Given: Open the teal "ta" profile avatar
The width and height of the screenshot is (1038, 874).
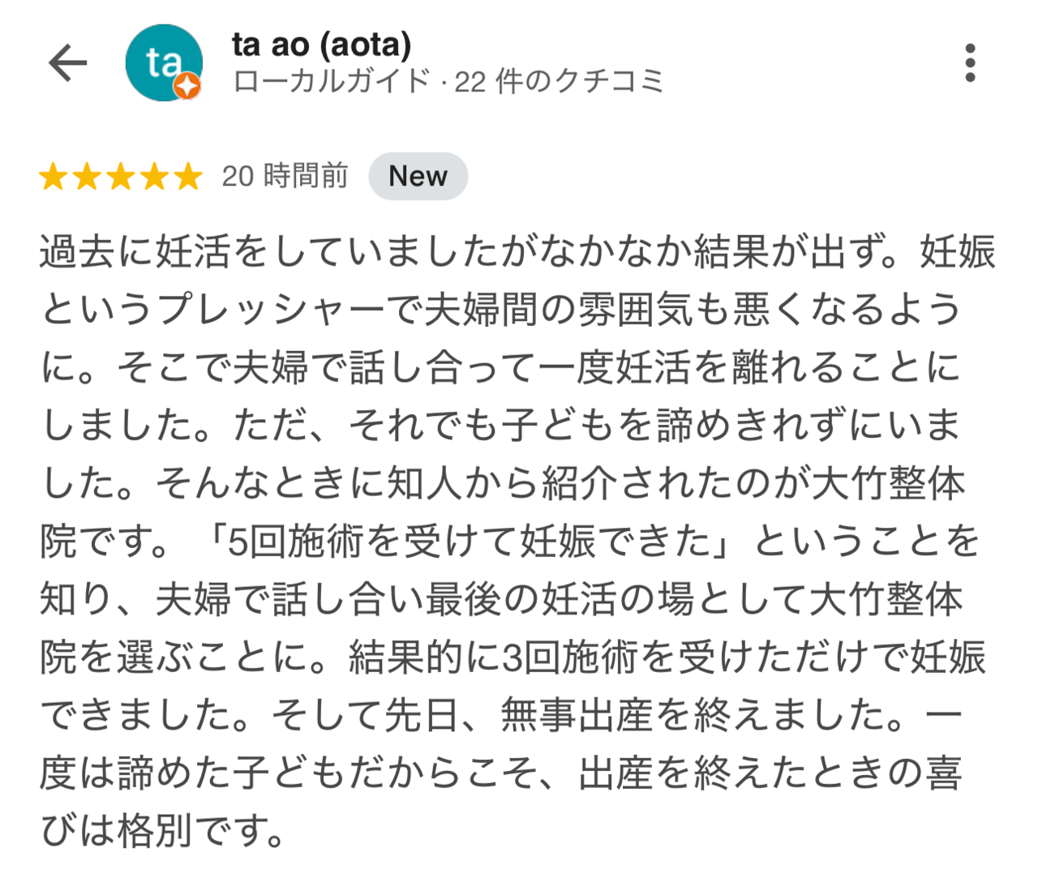Looking at the screenshot, I should [163, 62].
